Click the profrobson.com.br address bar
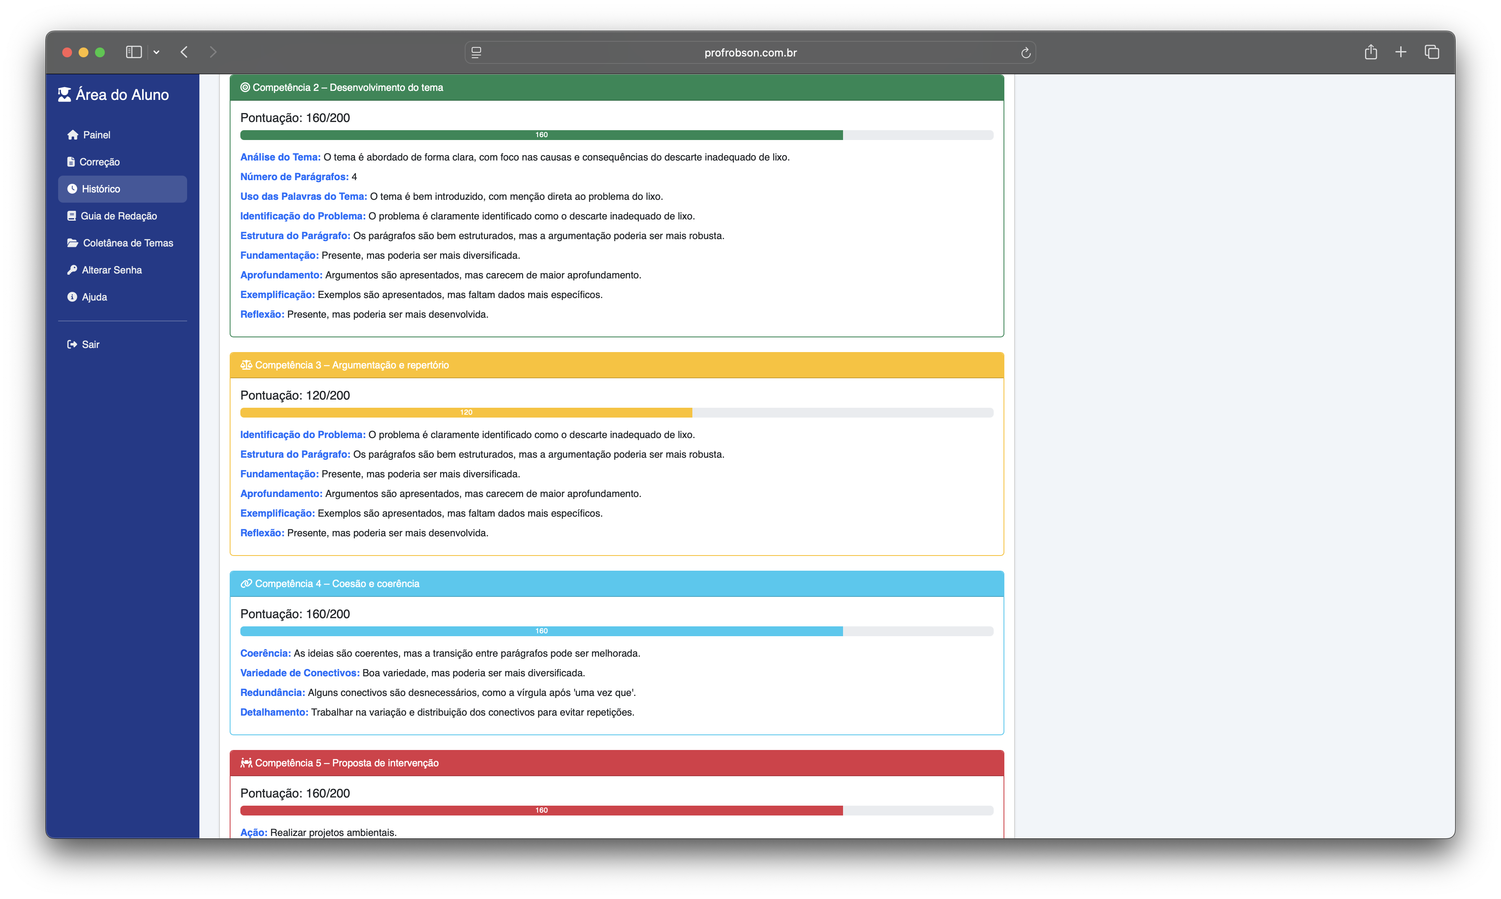 (x=750, y=53)
